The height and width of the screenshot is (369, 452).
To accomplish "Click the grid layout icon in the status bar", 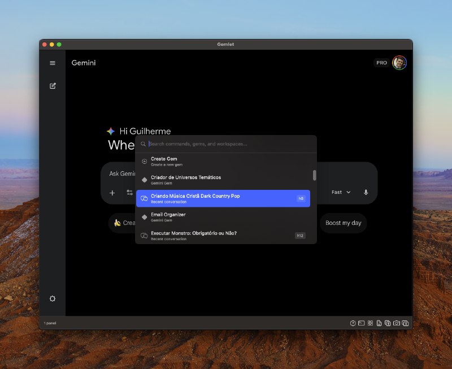I will (371, 323).
